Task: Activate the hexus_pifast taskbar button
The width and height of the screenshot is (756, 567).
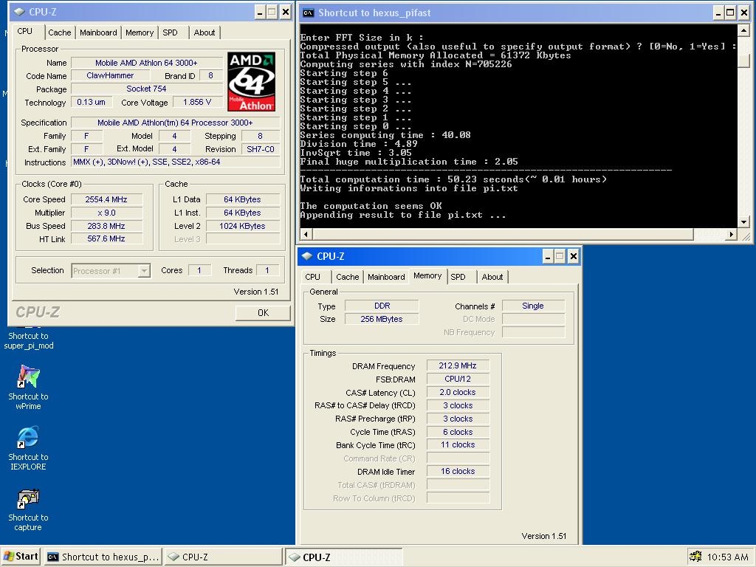Action: pyautogui.click(x=103, y=557)
